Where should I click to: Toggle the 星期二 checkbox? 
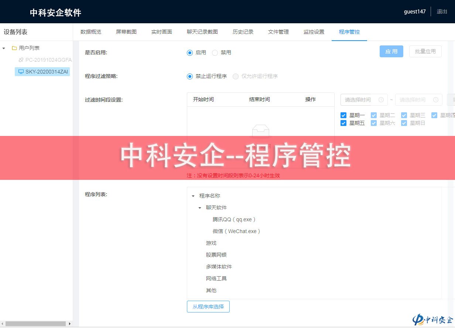tap(374, 115)
